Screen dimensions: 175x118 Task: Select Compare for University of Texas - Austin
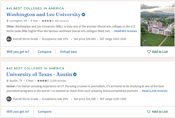click(45, 112)
